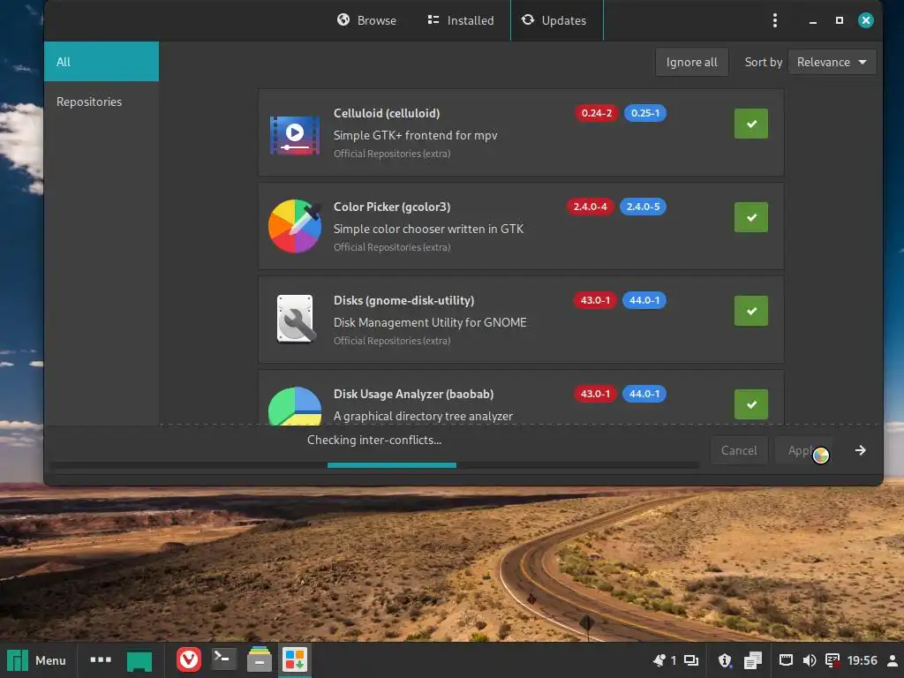Viewport: 904px width, 678px height.
Task: Click 'Disk Management Utility for GNOME' text
Action: tap(430, 322)
